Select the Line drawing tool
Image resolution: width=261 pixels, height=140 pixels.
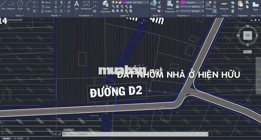3,5
